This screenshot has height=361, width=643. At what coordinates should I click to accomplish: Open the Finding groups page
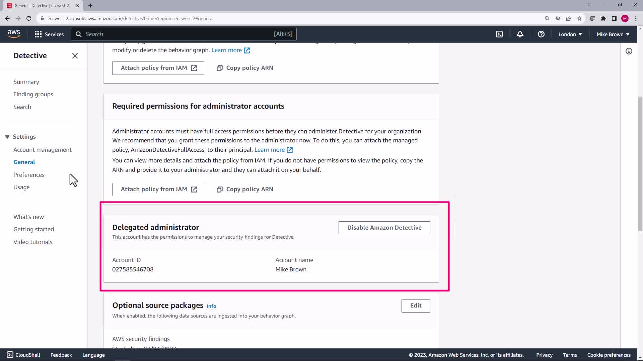33,94
